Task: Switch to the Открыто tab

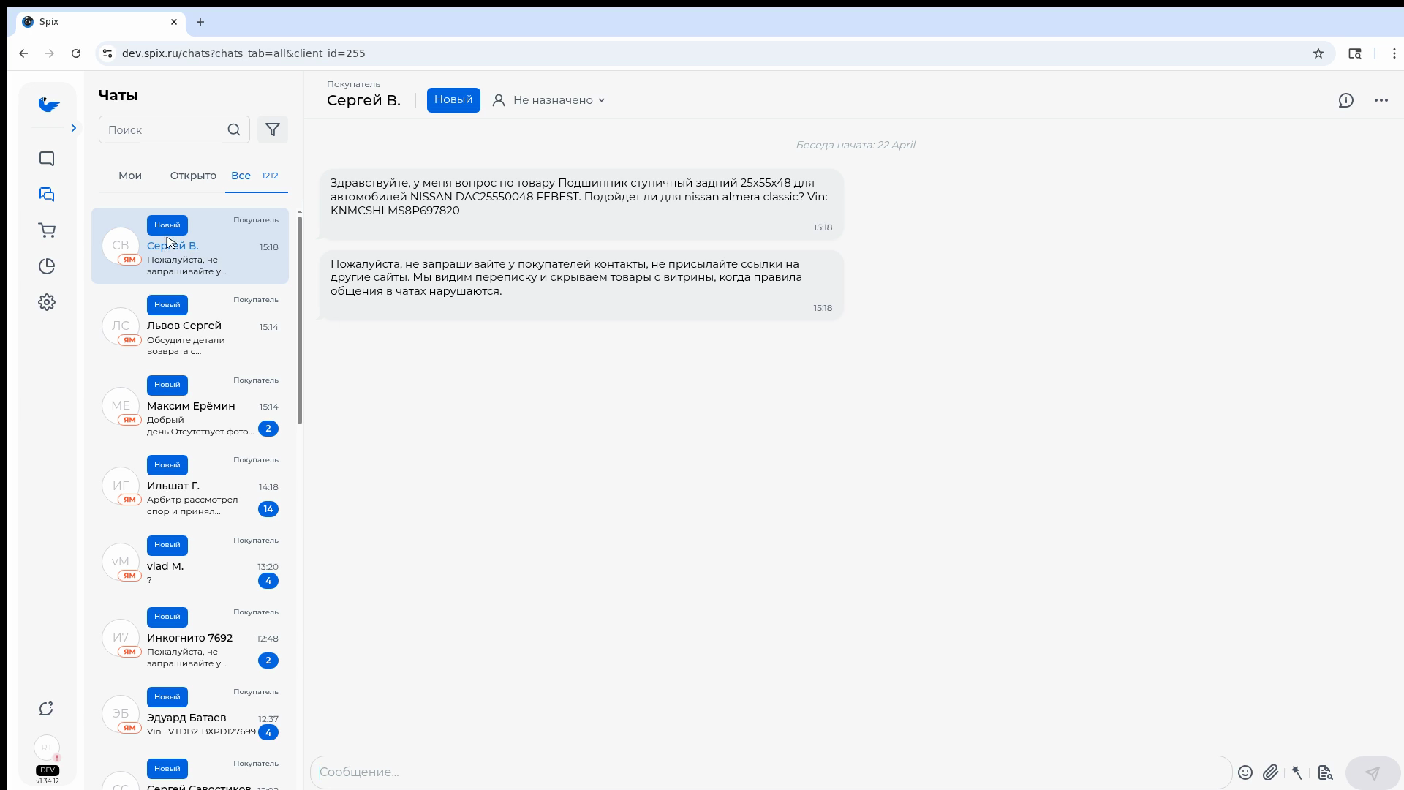Action: pos(192,176)
